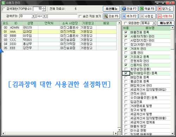Click the blue plus icon on the 추가 F2 button
The height and width of the screenshot is (137, 176).
[124, 16]
